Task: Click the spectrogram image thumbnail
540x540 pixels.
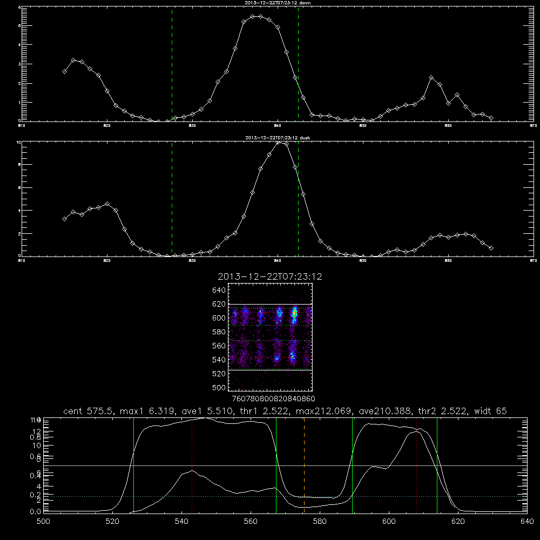Action: pos(271,337)
